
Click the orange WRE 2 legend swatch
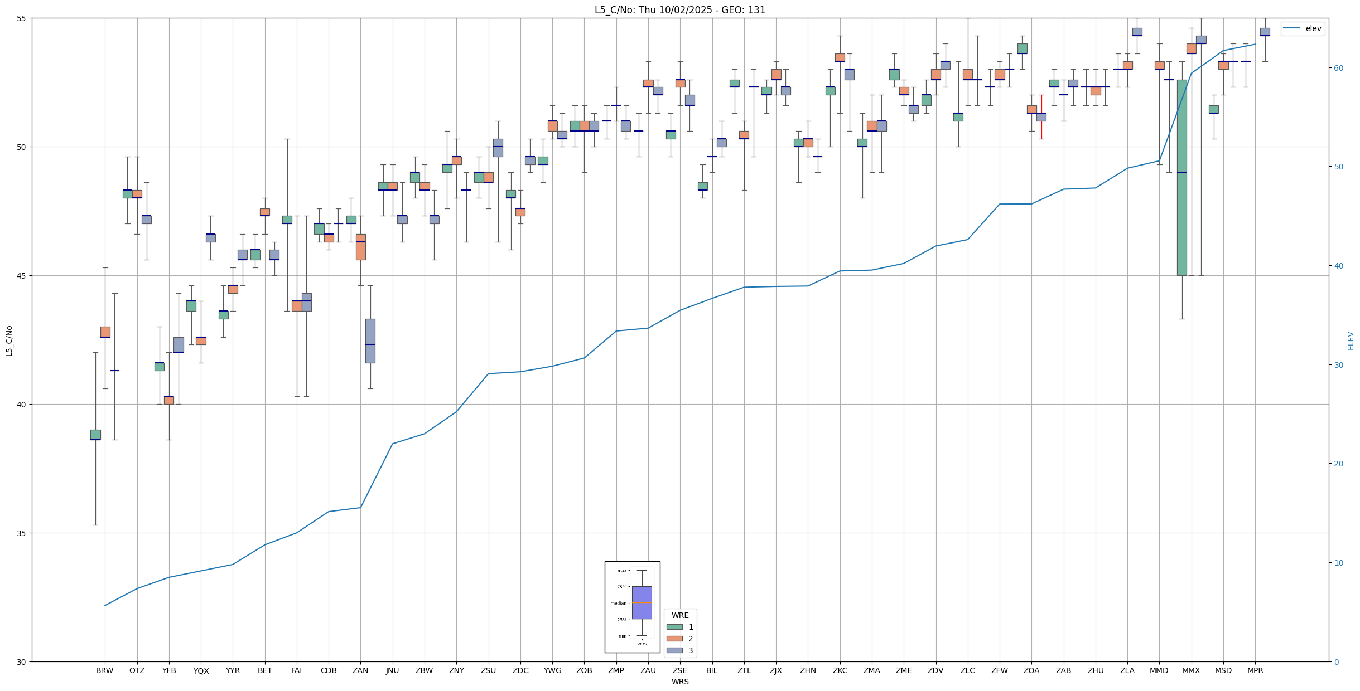[x=674, y=639]
